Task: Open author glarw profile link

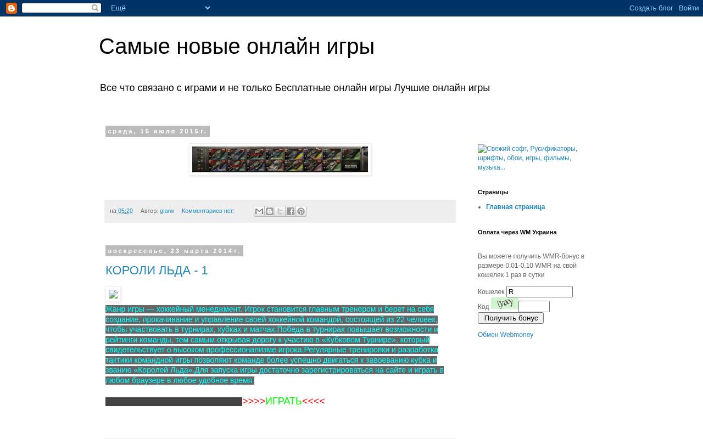Action: point(167,211)
